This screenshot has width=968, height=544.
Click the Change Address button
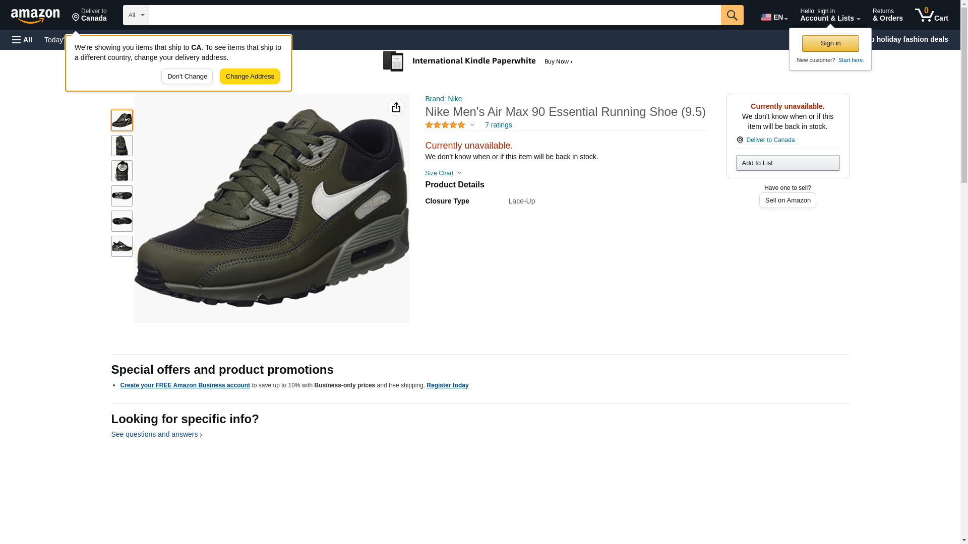pyautogui.click(x=250, y=77)
